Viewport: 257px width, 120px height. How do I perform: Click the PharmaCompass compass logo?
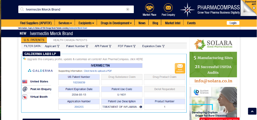pos(187,10)
